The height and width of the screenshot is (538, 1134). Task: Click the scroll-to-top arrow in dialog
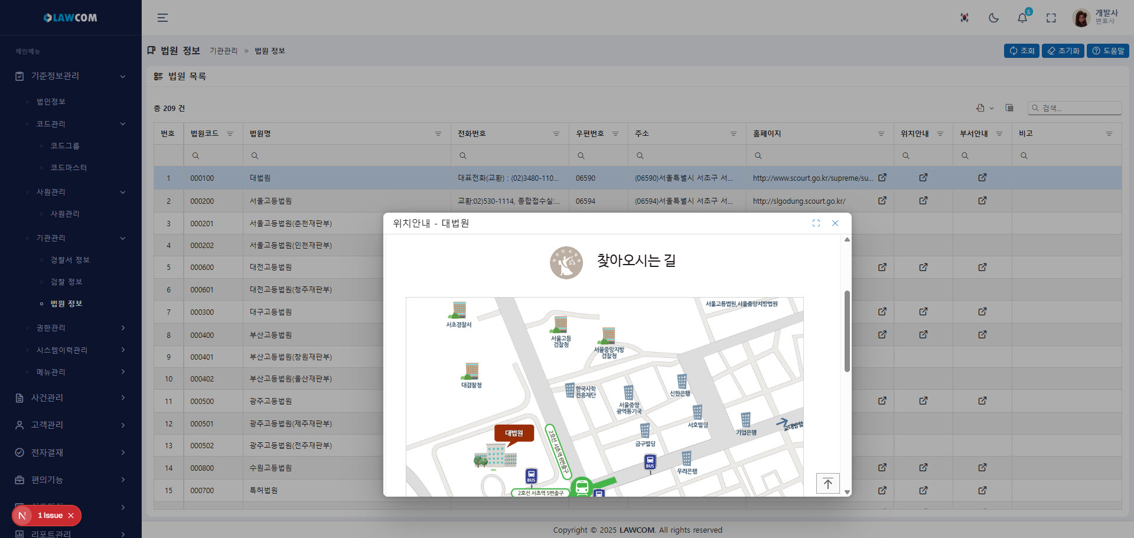coord(827,484)
